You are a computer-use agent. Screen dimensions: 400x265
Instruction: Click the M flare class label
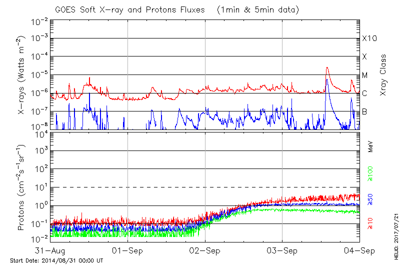pyautogui.click(x=365, y=75)
